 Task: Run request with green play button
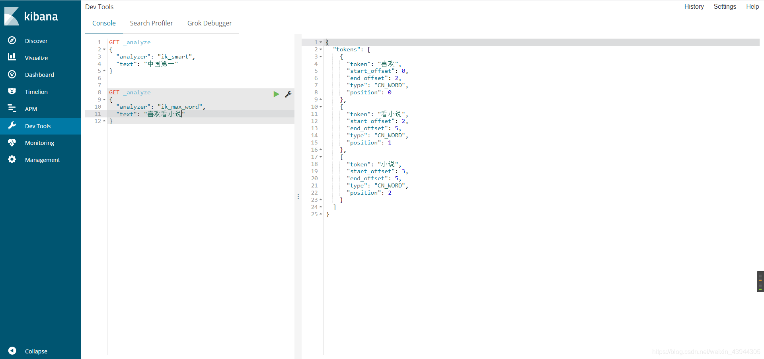(x=276, y=94)
